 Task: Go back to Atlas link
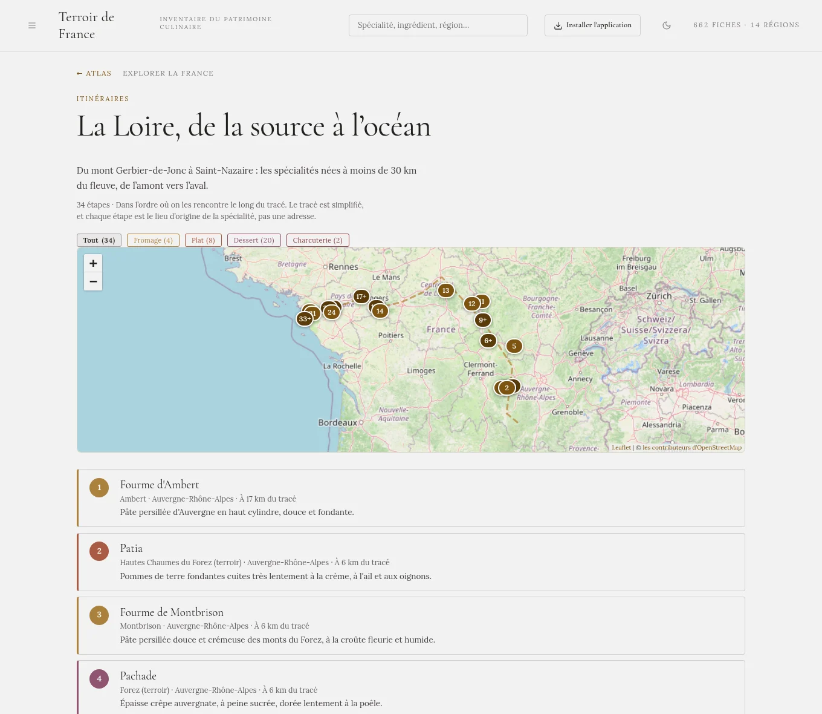(x=94, y=73)
